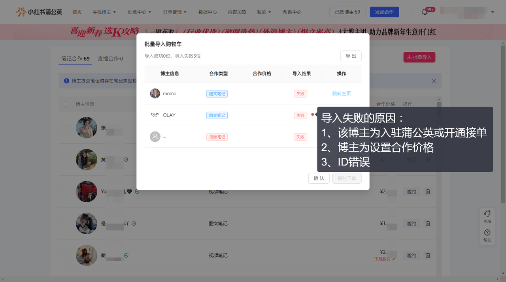Click the OLAY brand logo icon

[x=155, y=115]
